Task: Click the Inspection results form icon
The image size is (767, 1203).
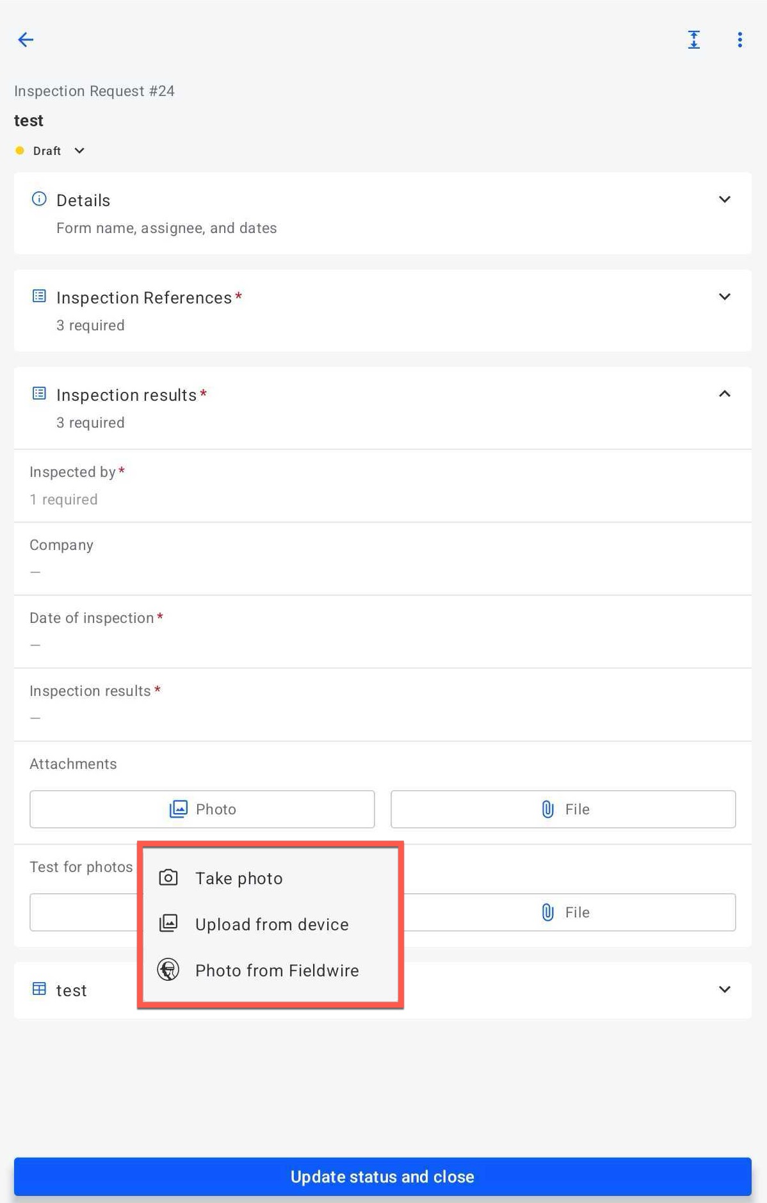Action: tap(39, 393)
